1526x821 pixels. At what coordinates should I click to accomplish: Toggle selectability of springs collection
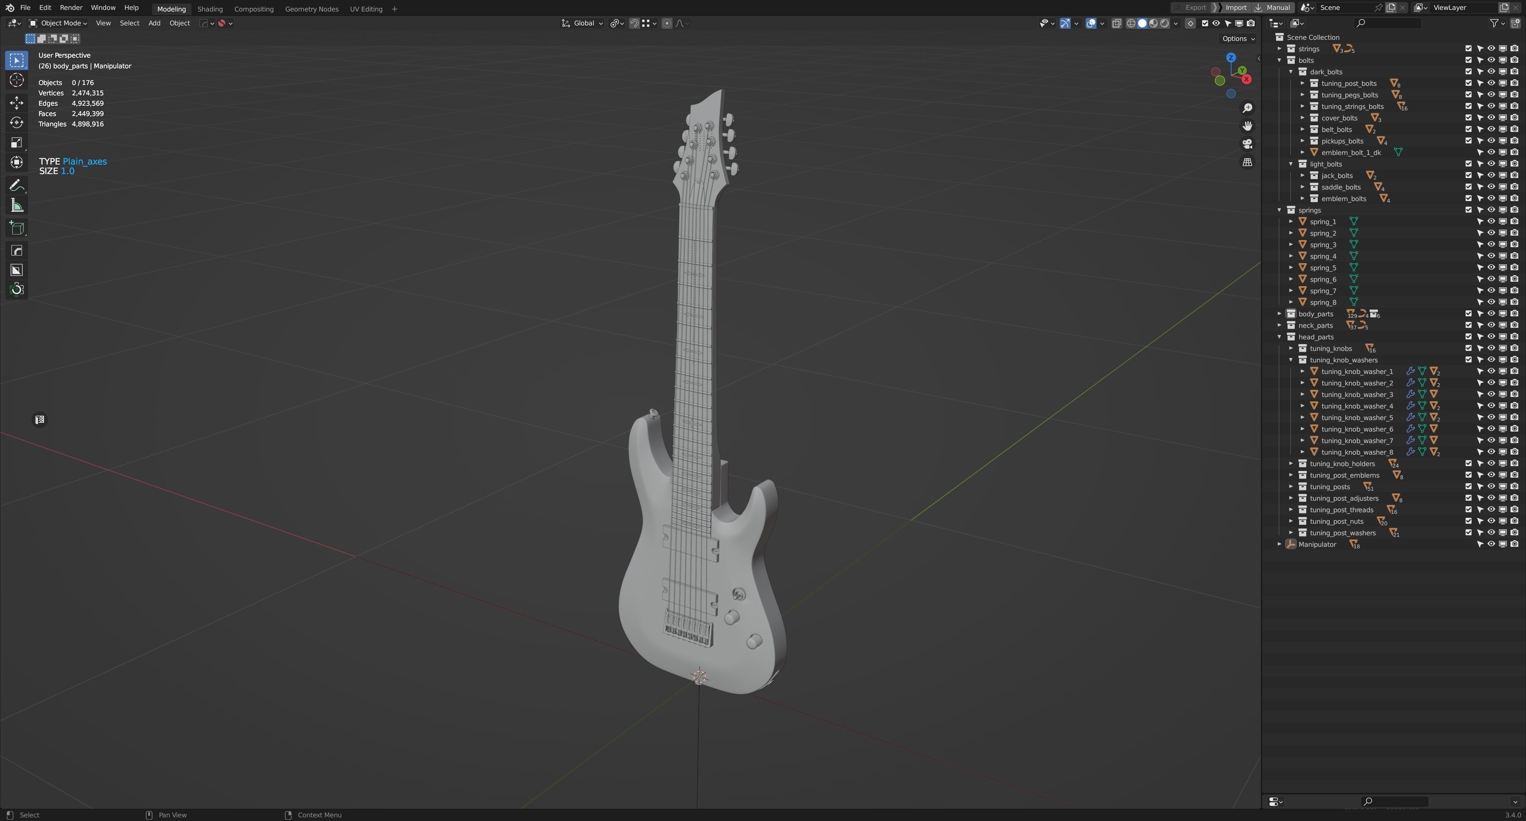click(x=1480, y=210)
